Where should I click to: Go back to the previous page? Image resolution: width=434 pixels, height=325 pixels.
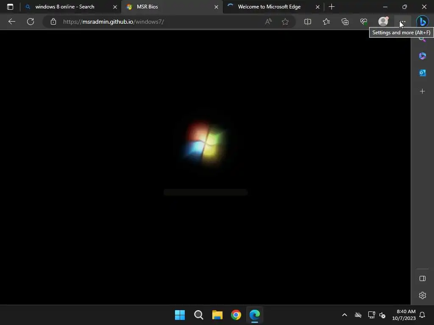[x=12, y=22]
